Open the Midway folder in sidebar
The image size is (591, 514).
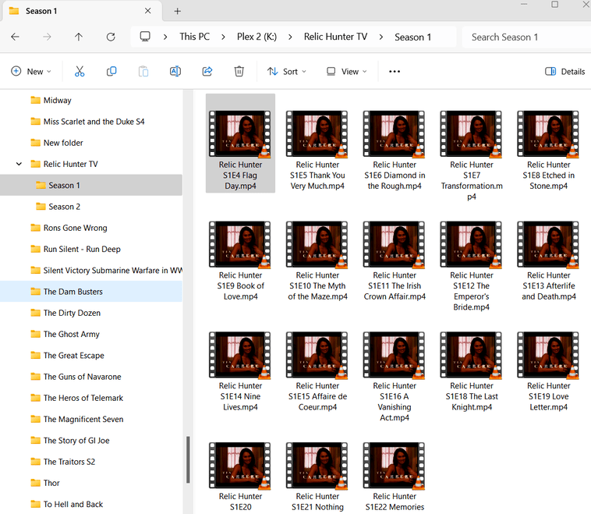tap(57, 101)
